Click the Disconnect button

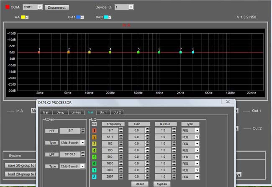pyautogui.click(x=56, y=7)
